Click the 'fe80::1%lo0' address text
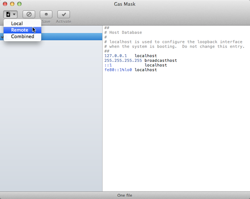The height and width of the screenshot is (199, 250). point(118,70)
